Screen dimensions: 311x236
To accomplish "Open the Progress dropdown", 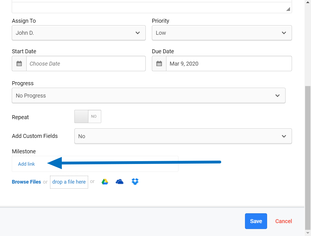I will (x=149, y=96).
